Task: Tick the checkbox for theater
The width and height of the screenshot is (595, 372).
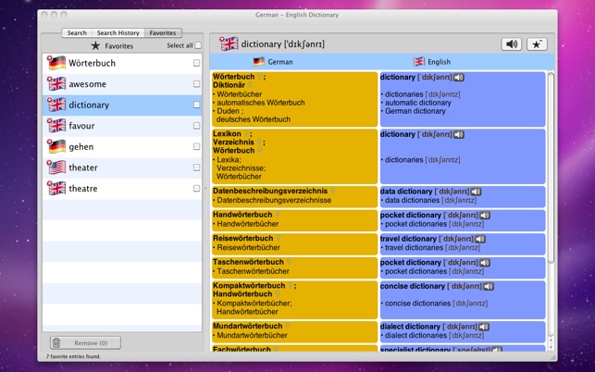Action: pos(196,167)
